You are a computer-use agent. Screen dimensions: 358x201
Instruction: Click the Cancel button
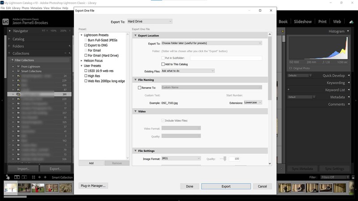[x=262, y=186]
